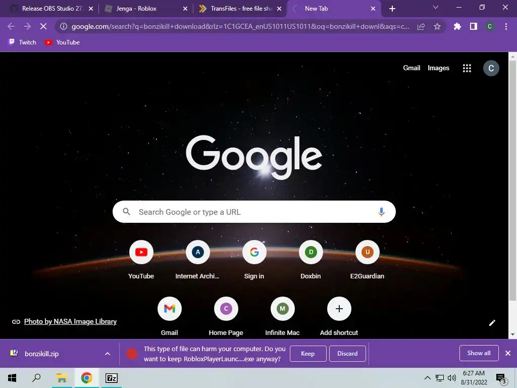Click Keep on the download warning
This screenshot has width=517, height=388.
click(x=308, y=354)
